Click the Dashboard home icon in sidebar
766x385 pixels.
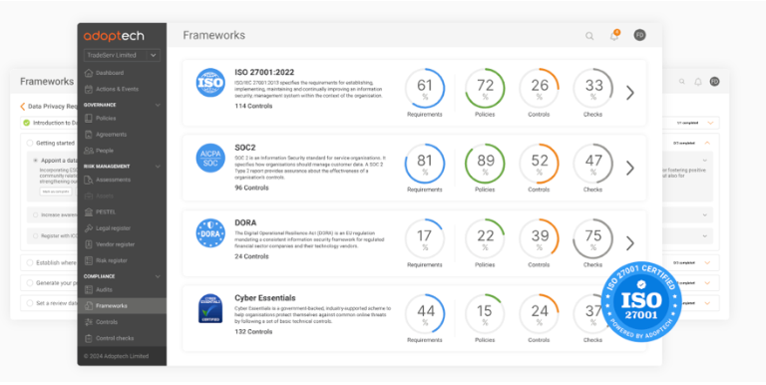tap(89, 73)
